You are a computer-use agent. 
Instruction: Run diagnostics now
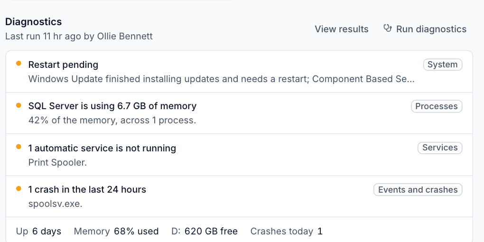click(x=425, y=29)
